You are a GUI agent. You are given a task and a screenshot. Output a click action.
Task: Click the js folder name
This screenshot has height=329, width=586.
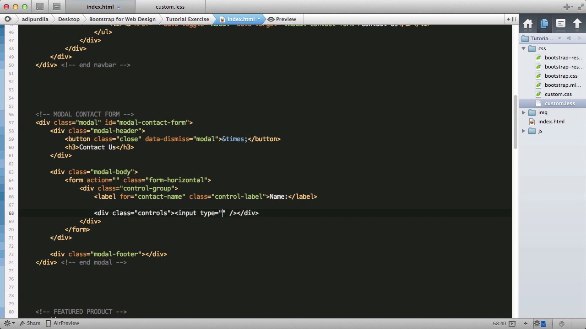540,131
